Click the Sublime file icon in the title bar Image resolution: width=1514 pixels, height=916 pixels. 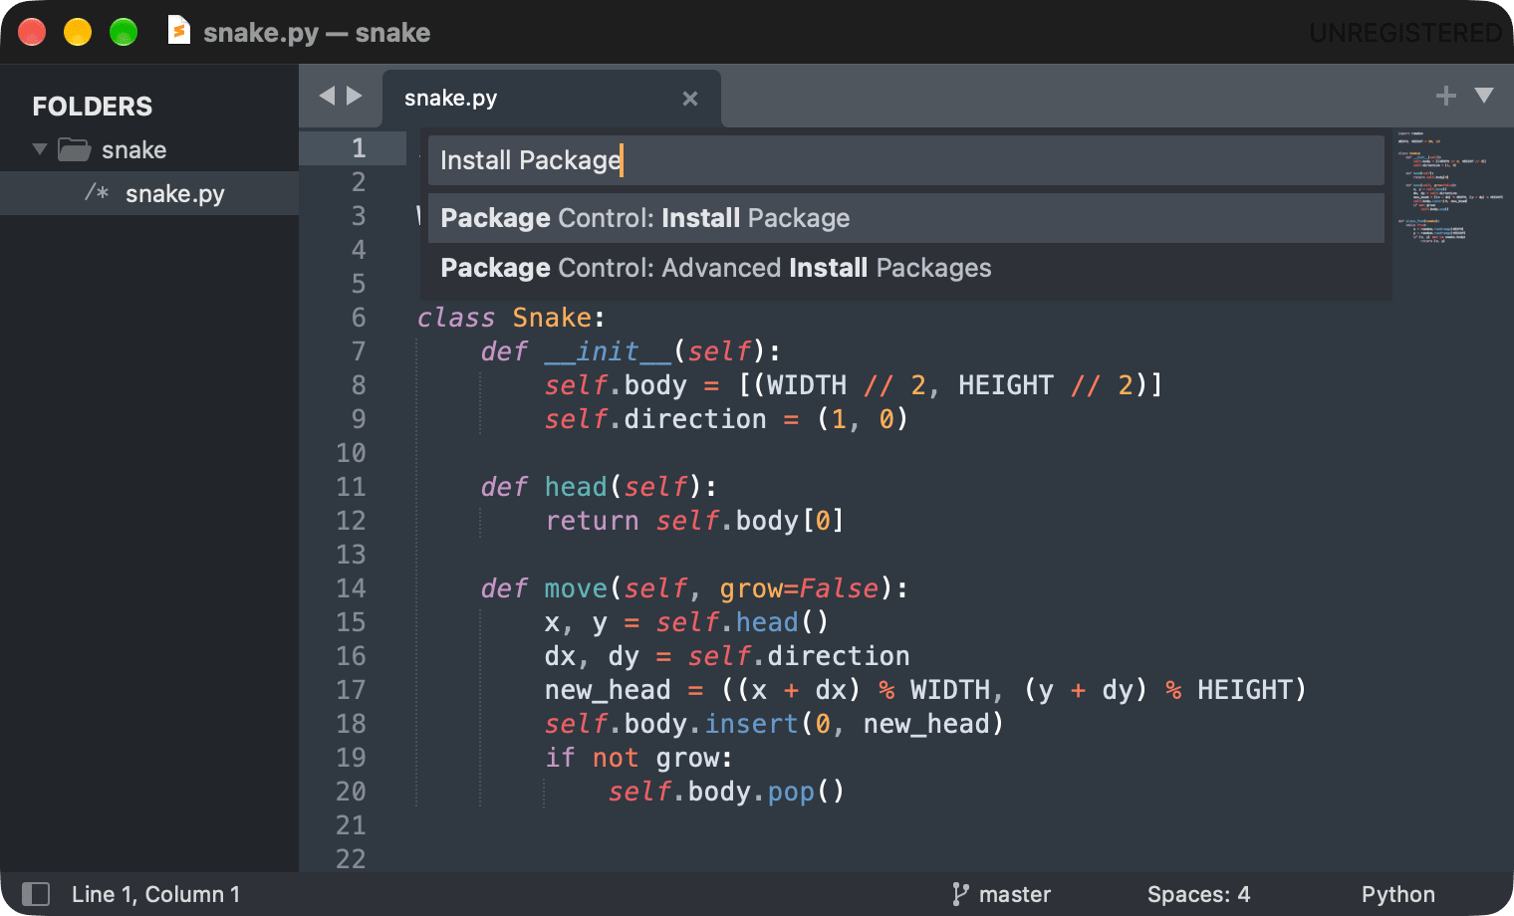[x=179, y=31]
